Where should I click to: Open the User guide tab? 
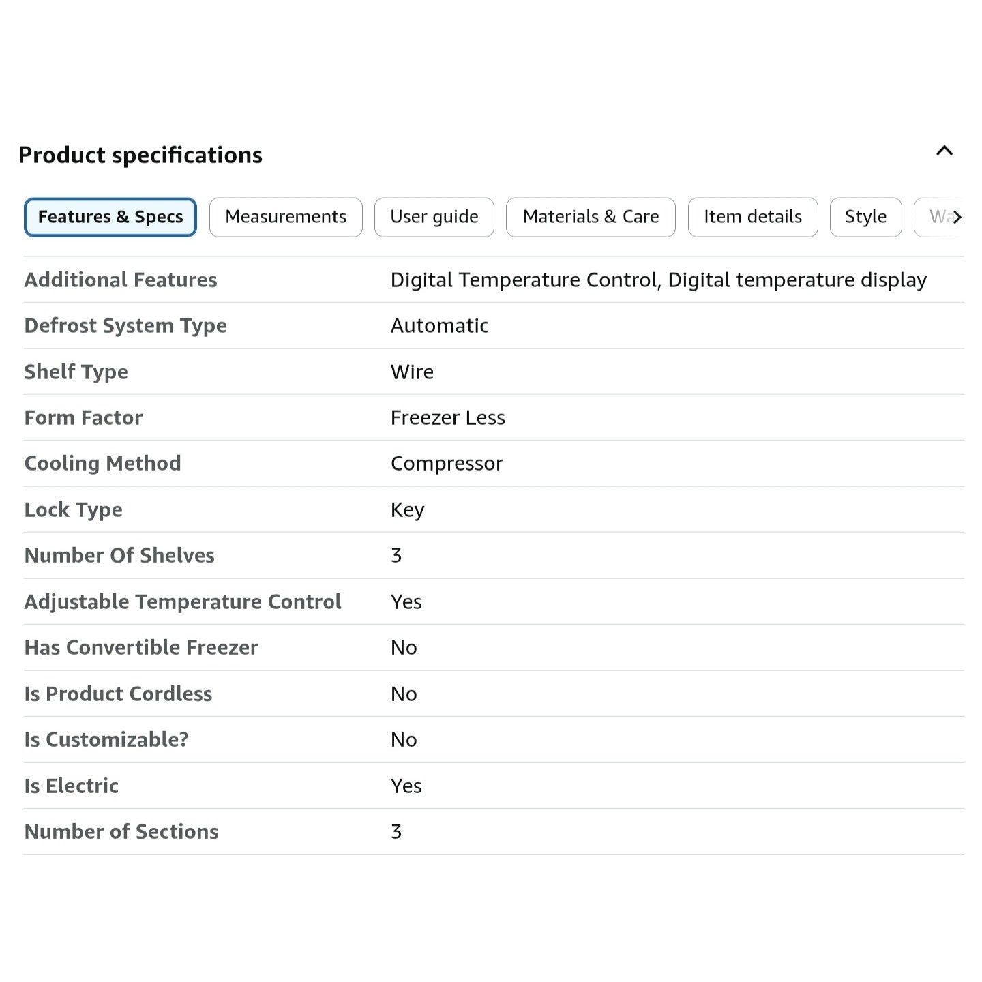[434, 217]
